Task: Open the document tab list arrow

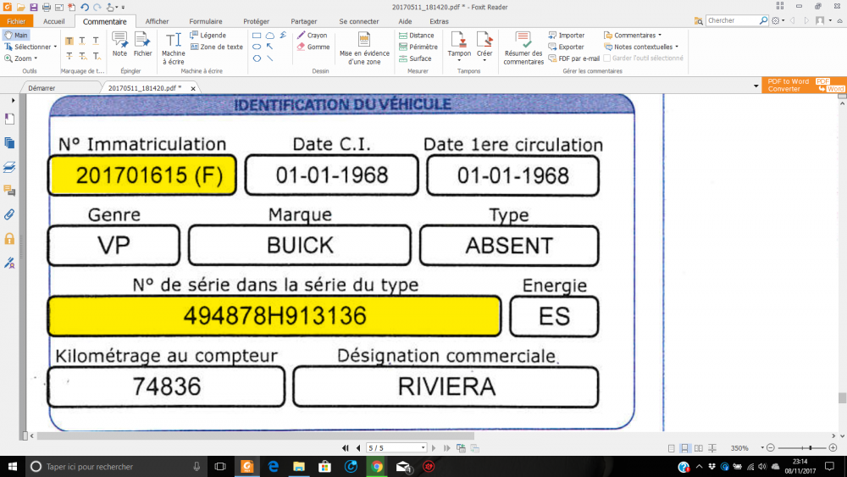Action: coord(756,86)
